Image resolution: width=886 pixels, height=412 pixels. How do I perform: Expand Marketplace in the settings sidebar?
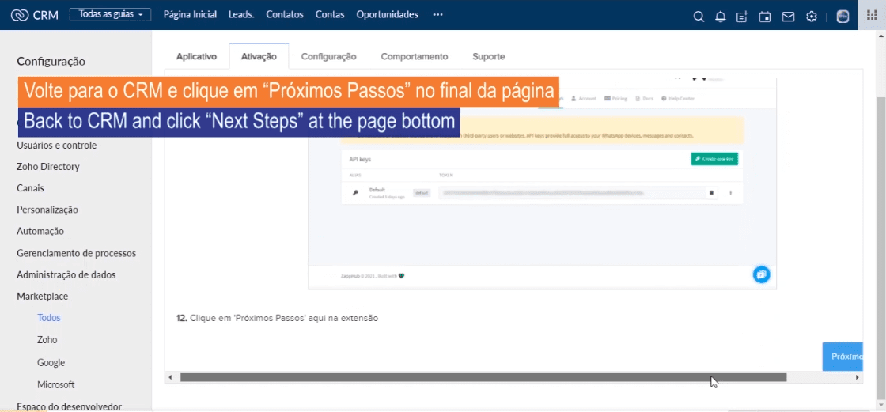[x=42, y=296]
